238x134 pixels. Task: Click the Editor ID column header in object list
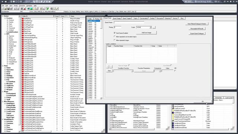coord(38,16)
